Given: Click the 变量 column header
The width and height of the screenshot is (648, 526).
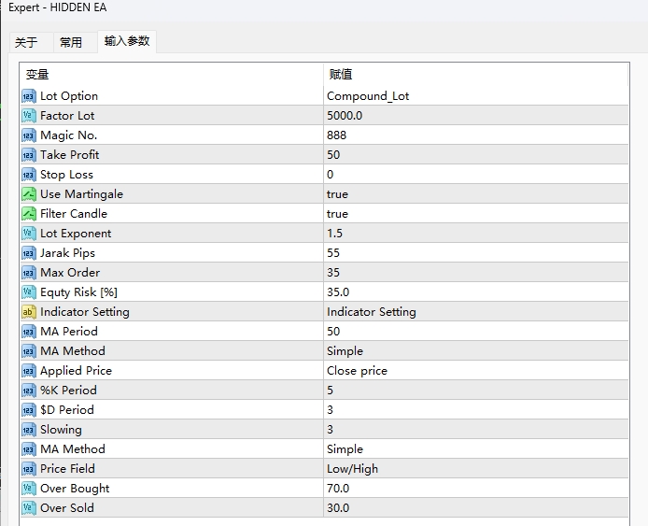Looking at the screenshot, I should click(x=37, y=75).
